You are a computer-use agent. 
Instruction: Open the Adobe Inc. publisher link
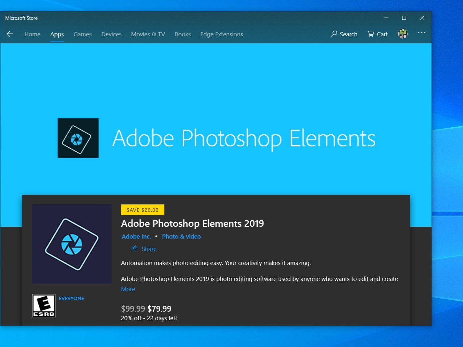pyautogui.click(x=136, y=236)
